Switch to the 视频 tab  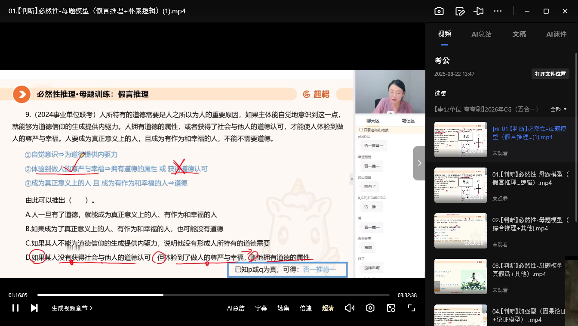pyautogui.click(x=444, y=34)
